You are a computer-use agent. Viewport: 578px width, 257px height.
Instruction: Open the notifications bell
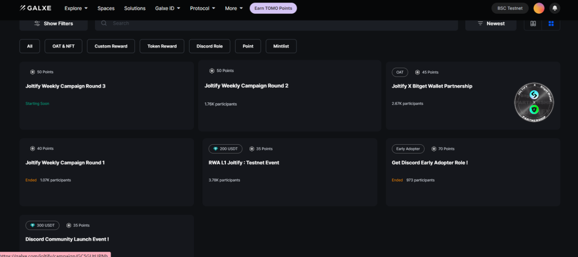click(555, 8)
